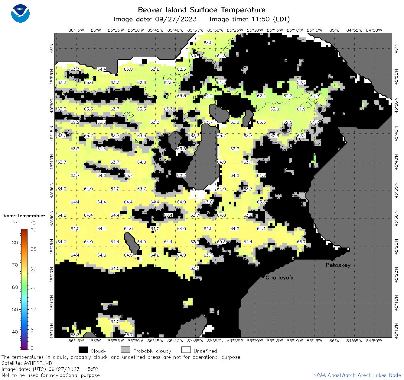The image size is (404, 380).
Task: Click the 30 Celsius scale tick label
Action: coord(34,230)
